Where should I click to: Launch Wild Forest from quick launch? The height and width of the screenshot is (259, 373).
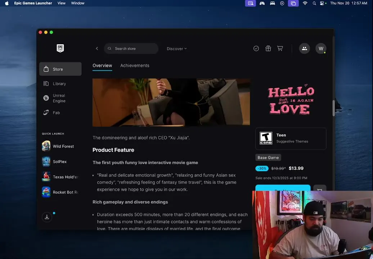tap(58, 146)
